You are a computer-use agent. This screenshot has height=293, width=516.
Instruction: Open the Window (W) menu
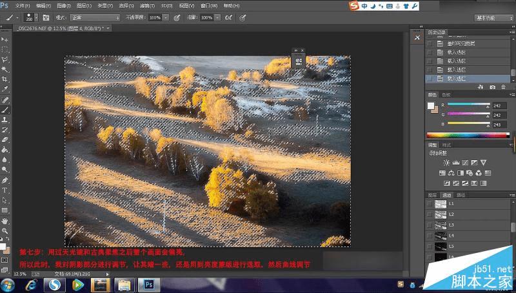(208, 6)
